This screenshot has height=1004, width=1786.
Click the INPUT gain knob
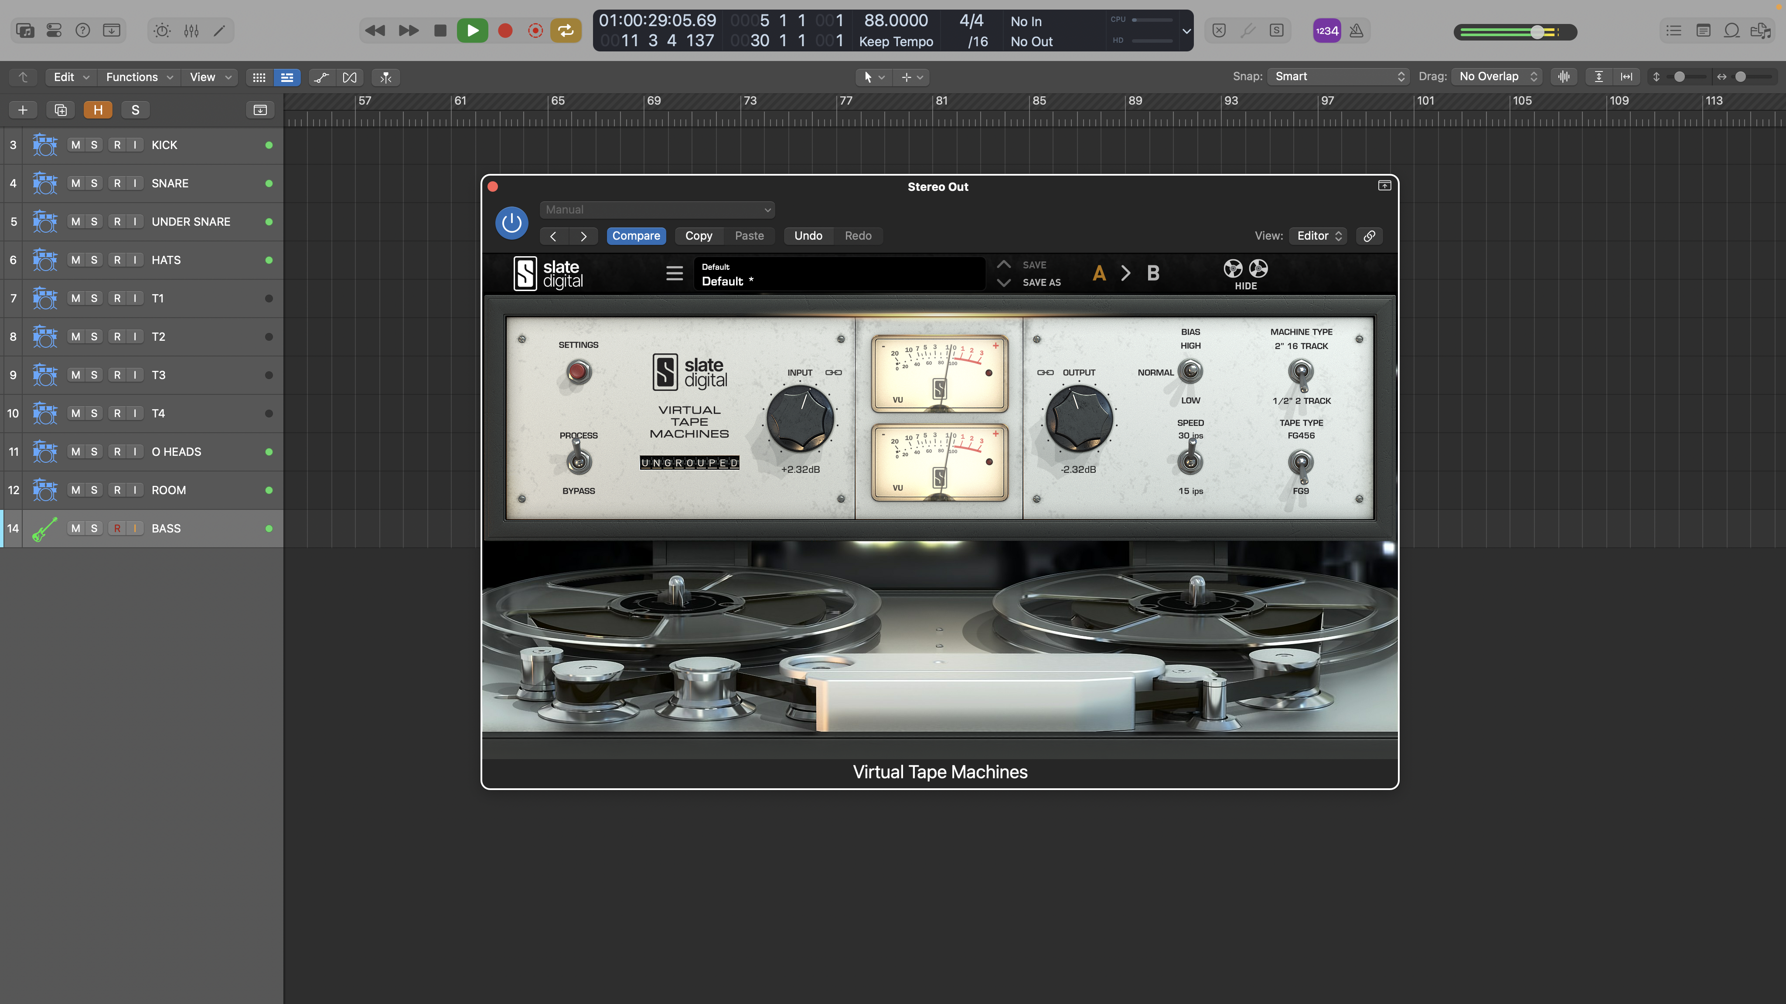point(800,419)
